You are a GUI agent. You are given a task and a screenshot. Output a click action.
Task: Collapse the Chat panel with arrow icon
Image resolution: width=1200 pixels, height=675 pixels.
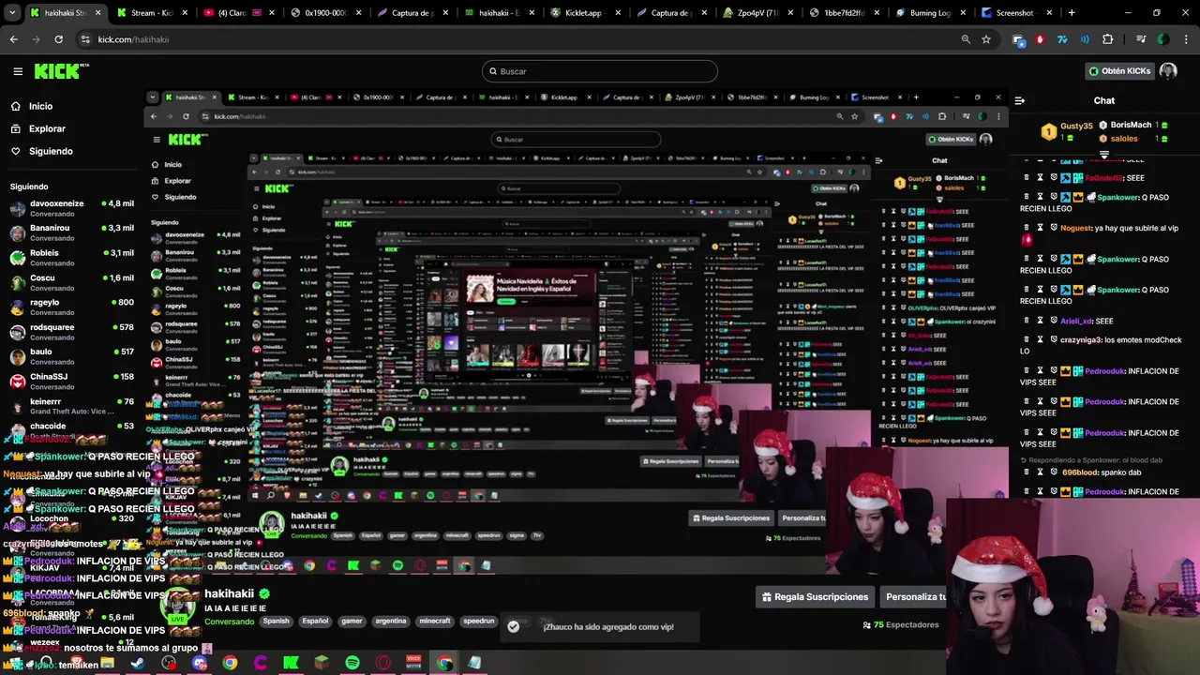(x=1019, y=100)
